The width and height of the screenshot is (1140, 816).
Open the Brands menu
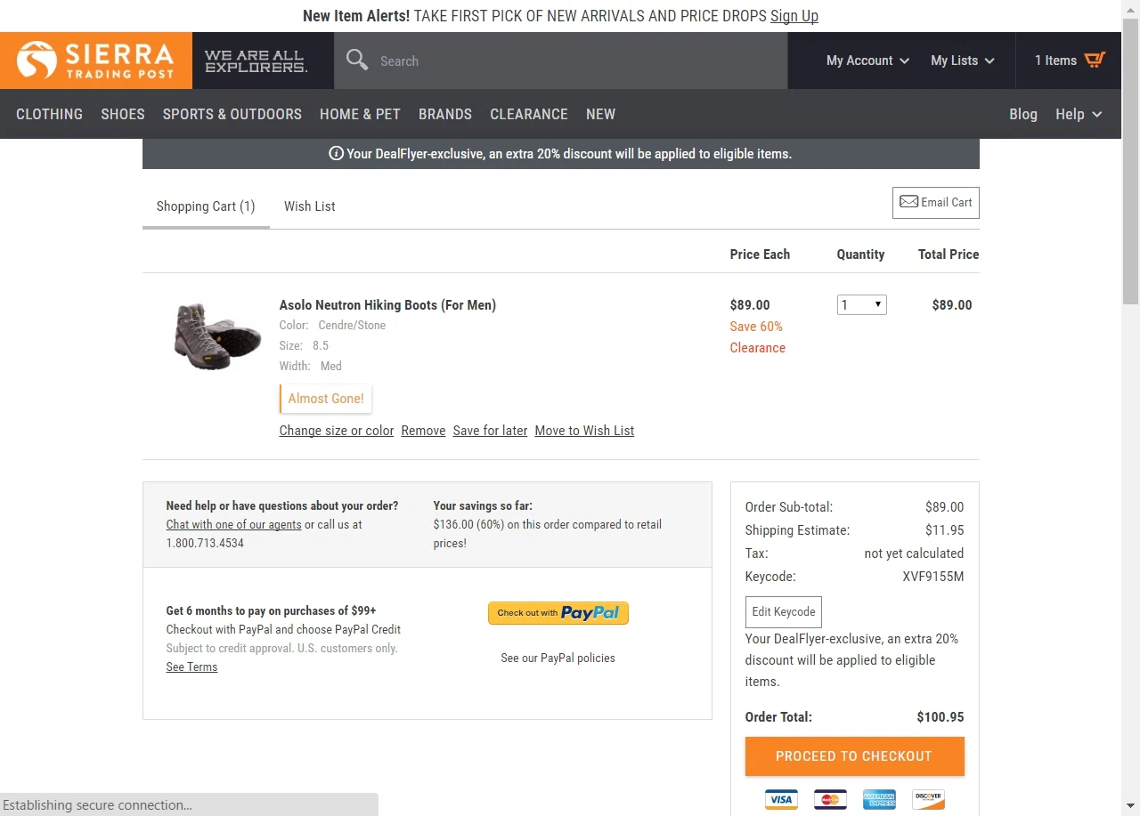point(445,114)
